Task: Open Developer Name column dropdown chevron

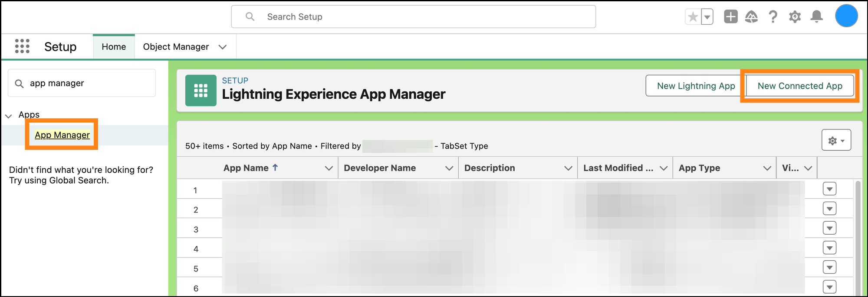Action: click(449, 168)
